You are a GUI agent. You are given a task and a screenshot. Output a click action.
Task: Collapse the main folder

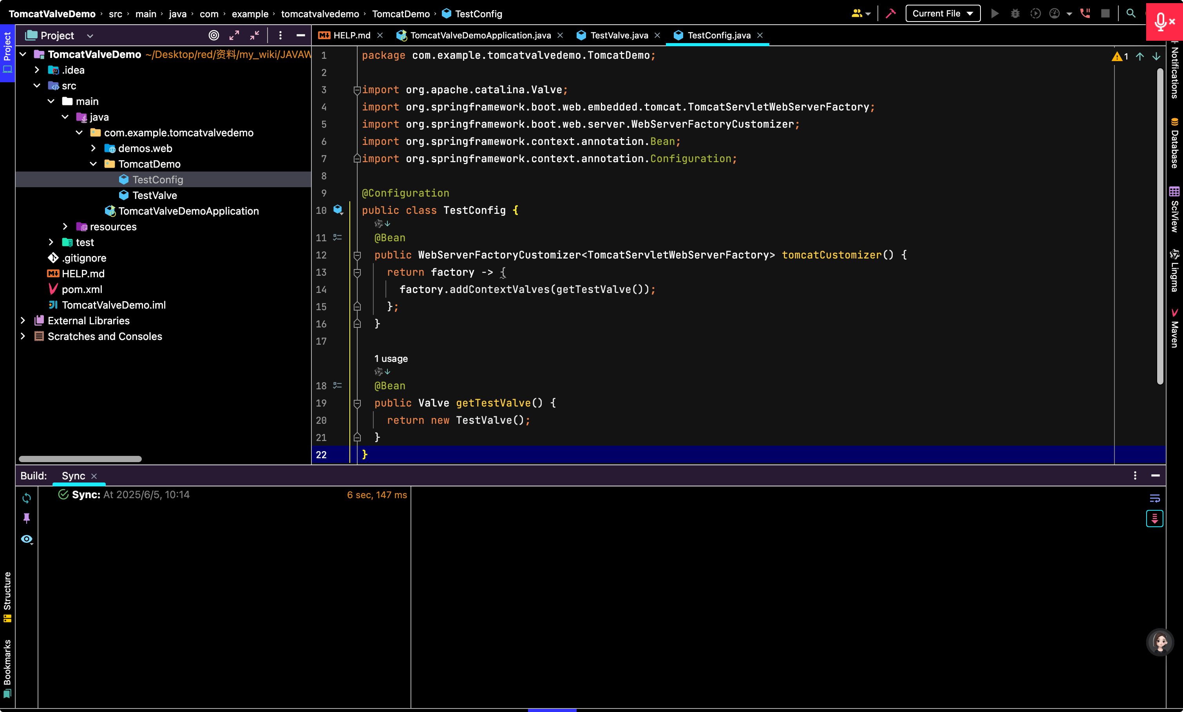coord(51,101)
